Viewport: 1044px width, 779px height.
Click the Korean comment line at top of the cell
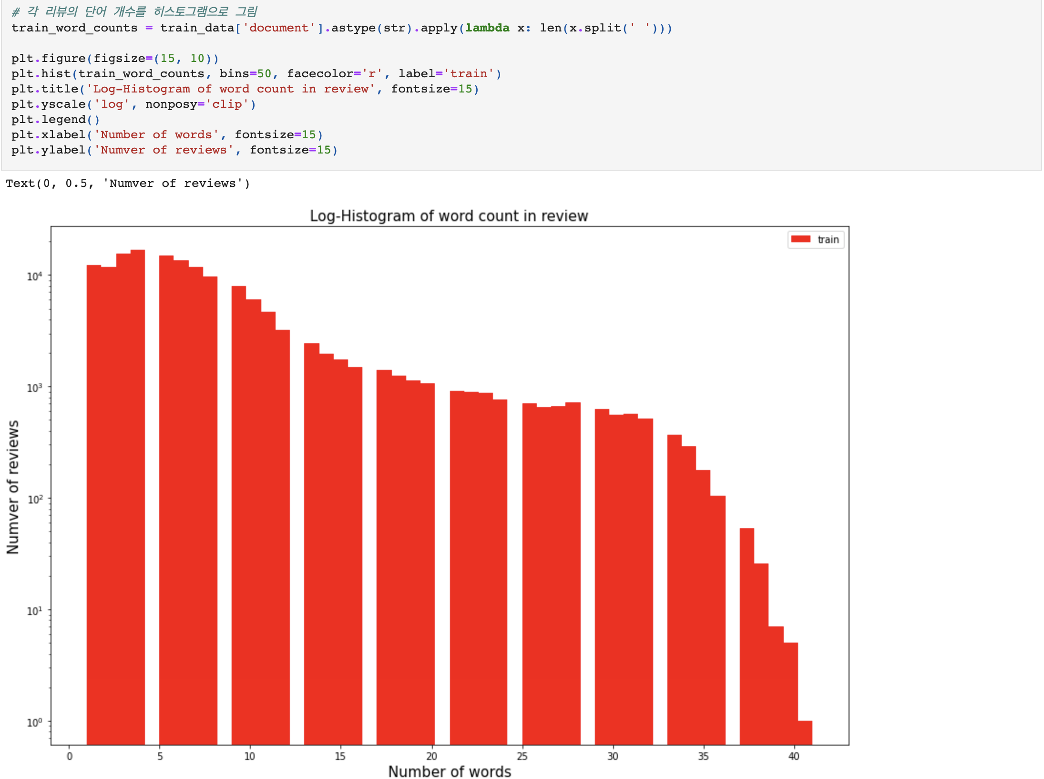click(x=134, y=11)
